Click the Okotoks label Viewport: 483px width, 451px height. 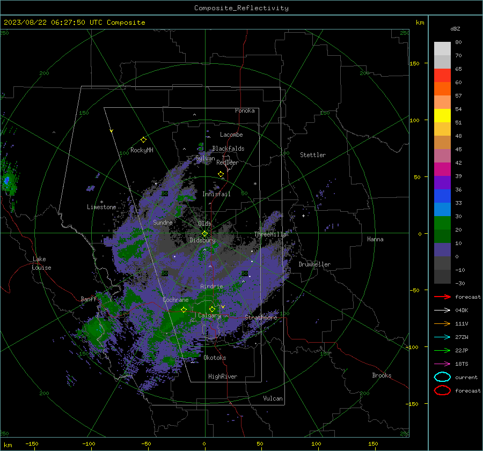click(x=215, y=358)
